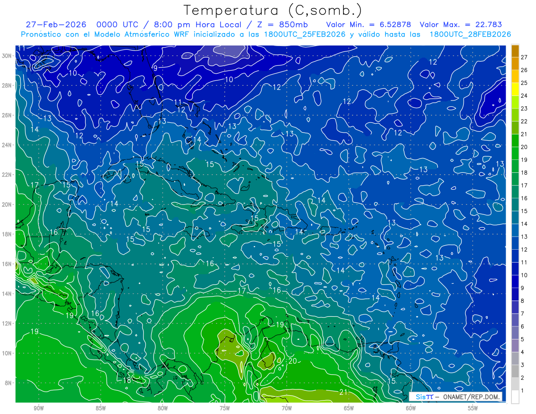This screenshot has height=414, width=536.
Task: Click the colorbar scale label '6'
Action: click(523, 326)
